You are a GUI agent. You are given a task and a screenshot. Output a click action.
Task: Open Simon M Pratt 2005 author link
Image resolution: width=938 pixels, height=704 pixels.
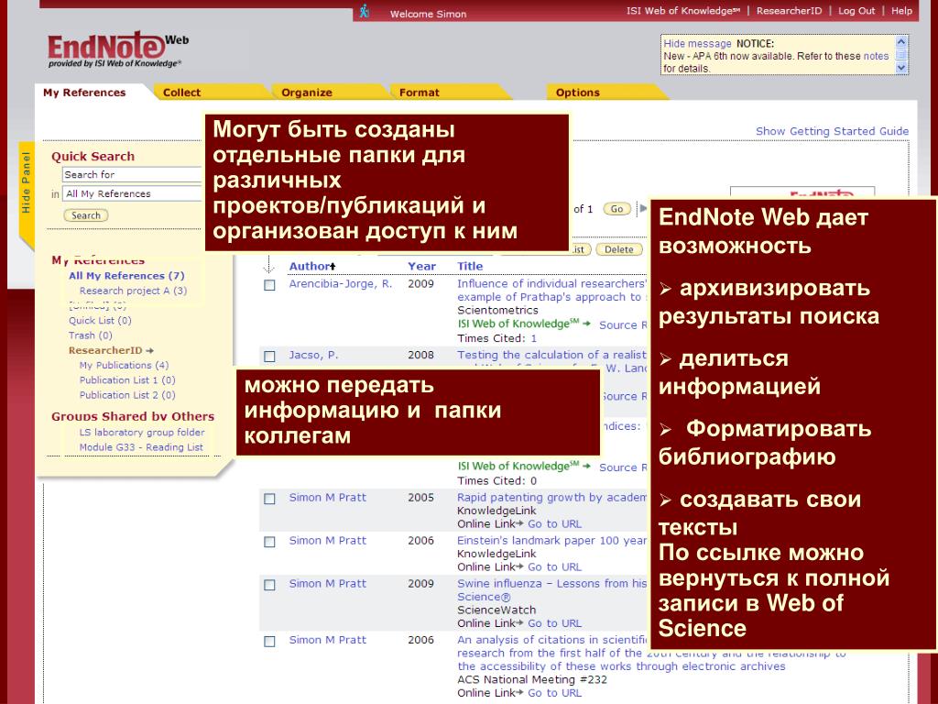coord(327,498)
